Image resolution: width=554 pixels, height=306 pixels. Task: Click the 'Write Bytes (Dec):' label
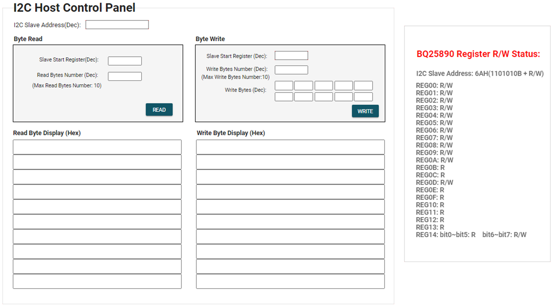tap(246, 90)
